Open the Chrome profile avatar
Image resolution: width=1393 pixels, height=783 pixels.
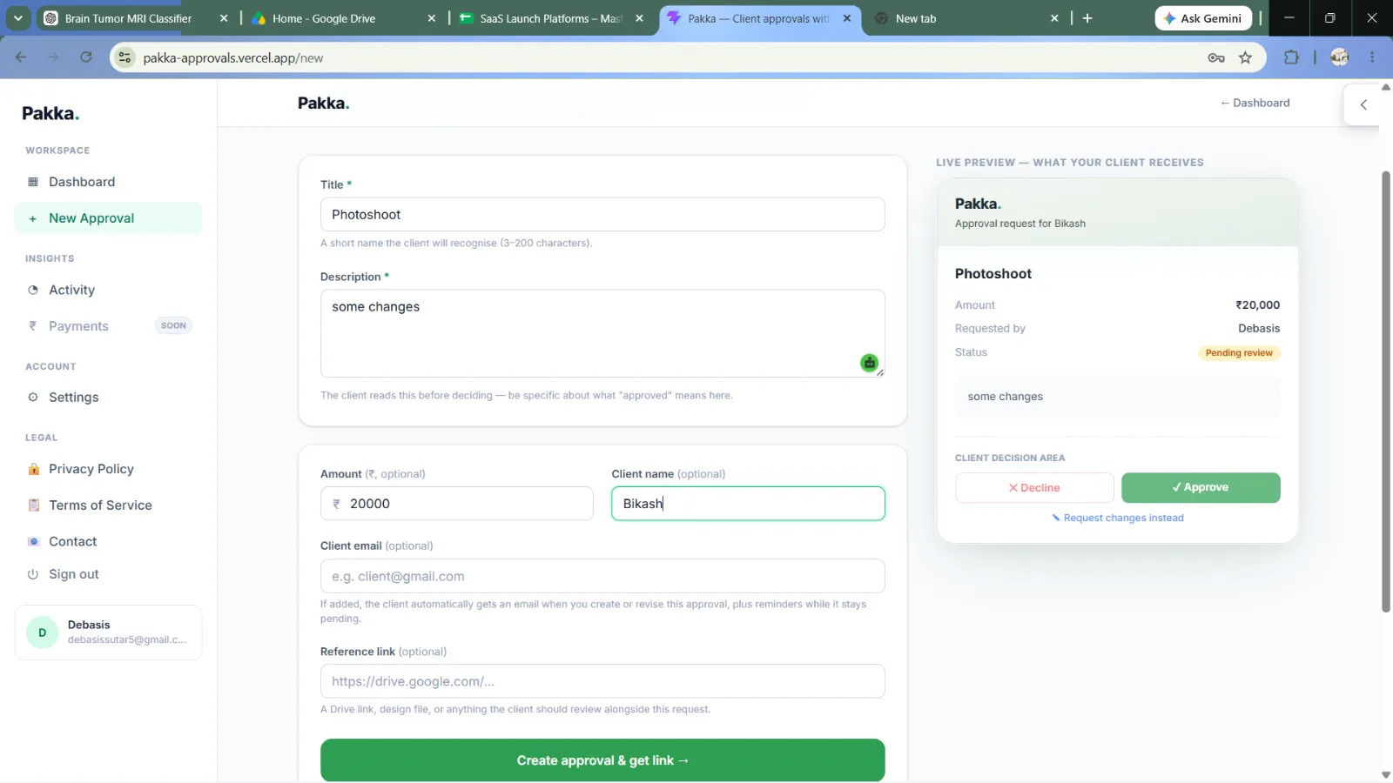(x=1340, y=57)
